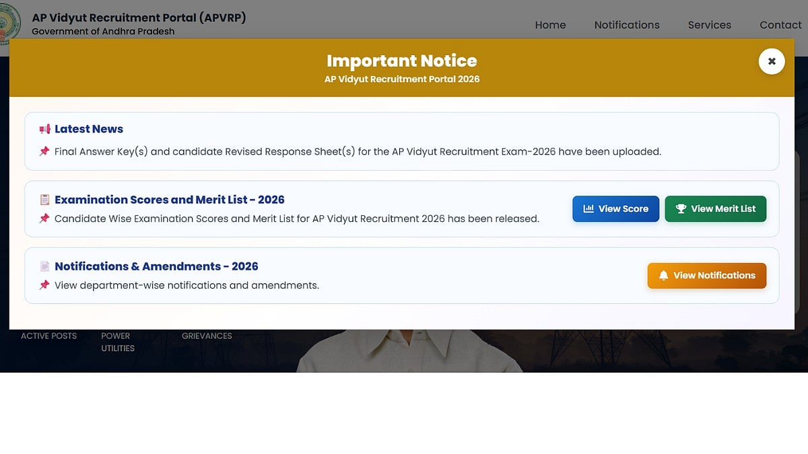Click the Andhra Pradesh government emblem logo

click(x=11, y=24)
